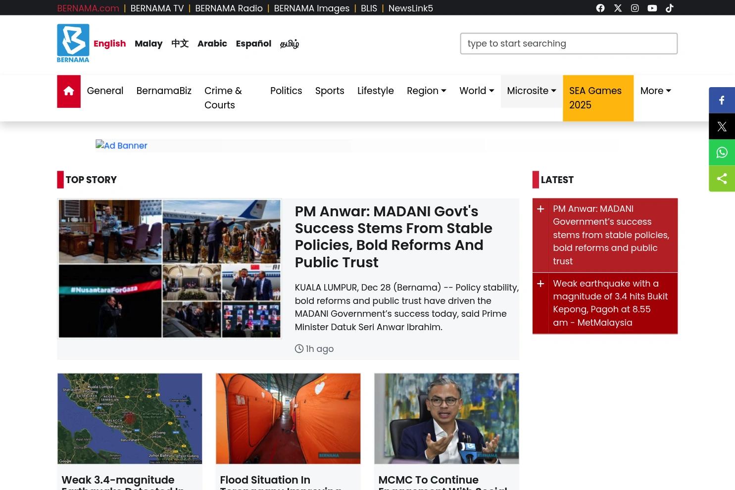This screenshot has width=735, height=490.
Task: Click the '1h ago' timestamp
Action: tap(314, 349)
